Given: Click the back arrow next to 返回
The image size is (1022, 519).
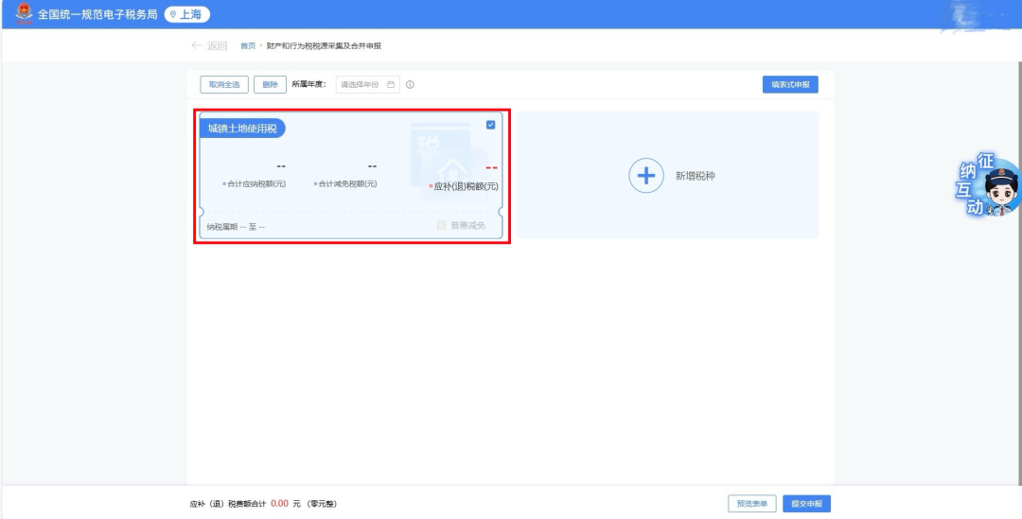Looking at the screenshot, I should 197,45.
